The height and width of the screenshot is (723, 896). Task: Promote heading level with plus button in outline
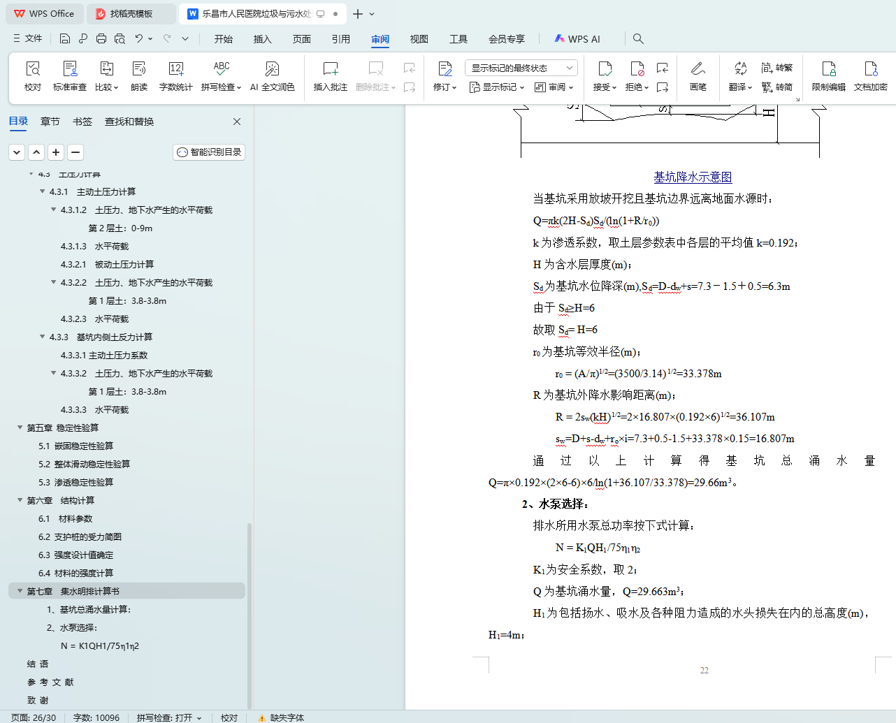[56, 152]
